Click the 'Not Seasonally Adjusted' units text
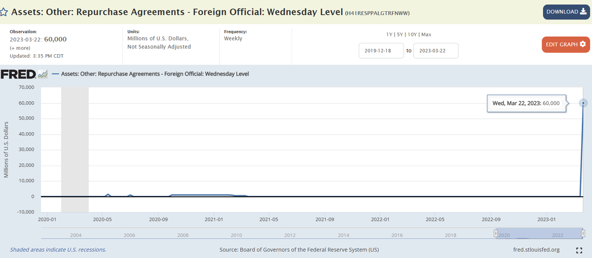 [x=159, y=47]
